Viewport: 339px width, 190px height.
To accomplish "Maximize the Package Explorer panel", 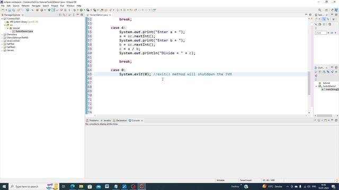I will tap(82, 15).
